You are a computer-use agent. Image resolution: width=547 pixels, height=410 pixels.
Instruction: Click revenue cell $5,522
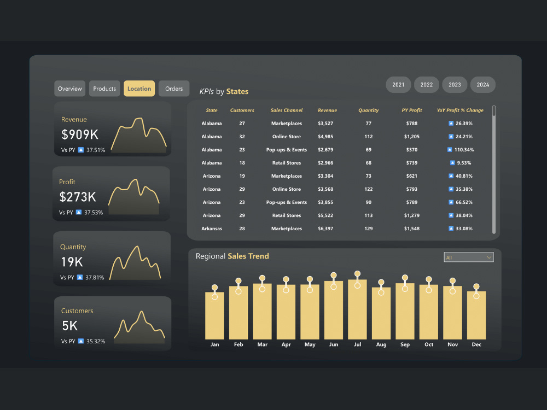point(325,215)
